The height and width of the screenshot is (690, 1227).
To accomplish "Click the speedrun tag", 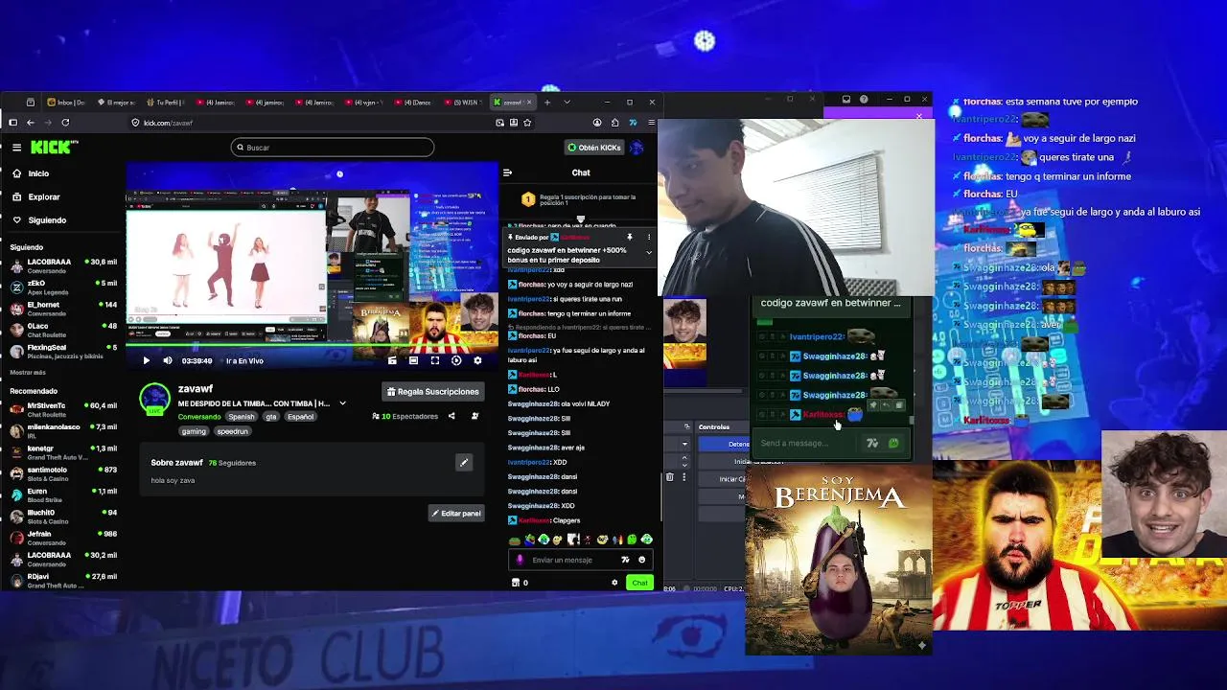I will pos(232,431).
